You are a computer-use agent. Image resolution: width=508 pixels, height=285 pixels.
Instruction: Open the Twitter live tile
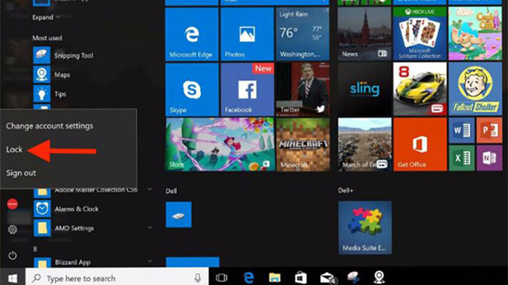(303, 90)
